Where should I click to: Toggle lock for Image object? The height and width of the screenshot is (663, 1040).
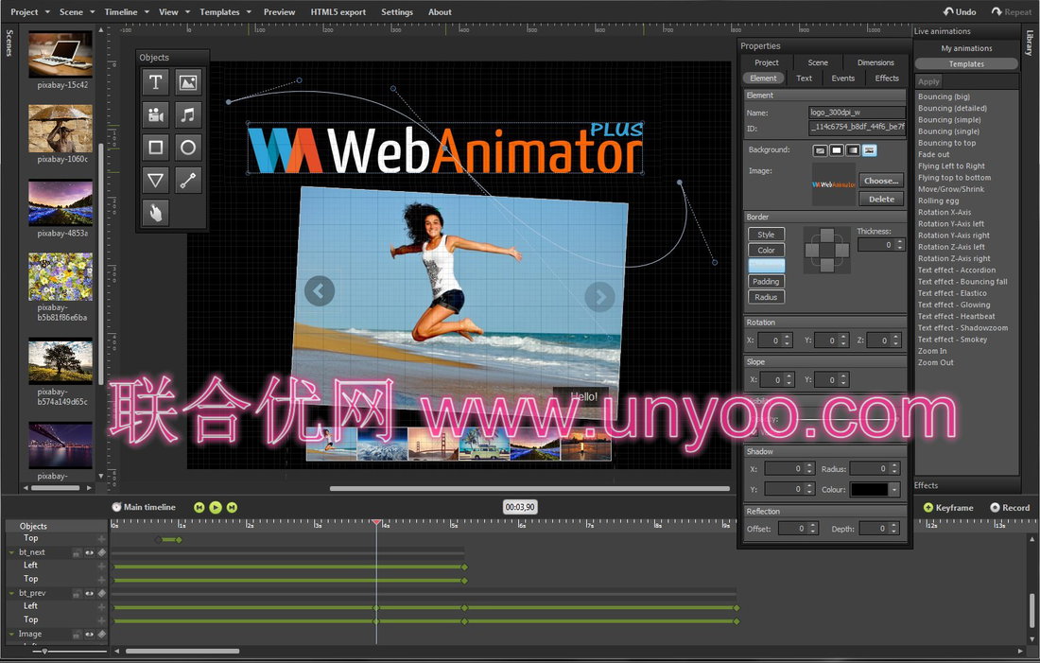pos(77,635)
